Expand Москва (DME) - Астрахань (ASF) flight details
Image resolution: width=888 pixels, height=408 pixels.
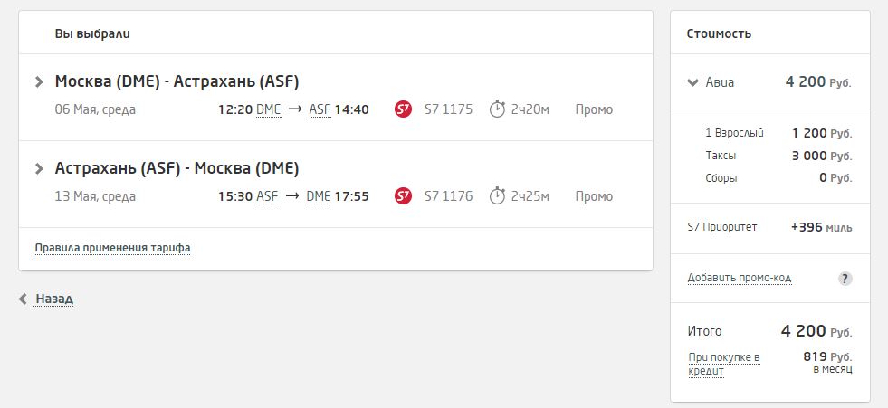click(x=39, y=82)
